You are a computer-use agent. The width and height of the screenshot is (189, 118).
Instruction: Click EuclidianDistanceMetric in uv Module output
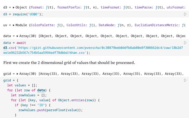click(x=156, y=25)
